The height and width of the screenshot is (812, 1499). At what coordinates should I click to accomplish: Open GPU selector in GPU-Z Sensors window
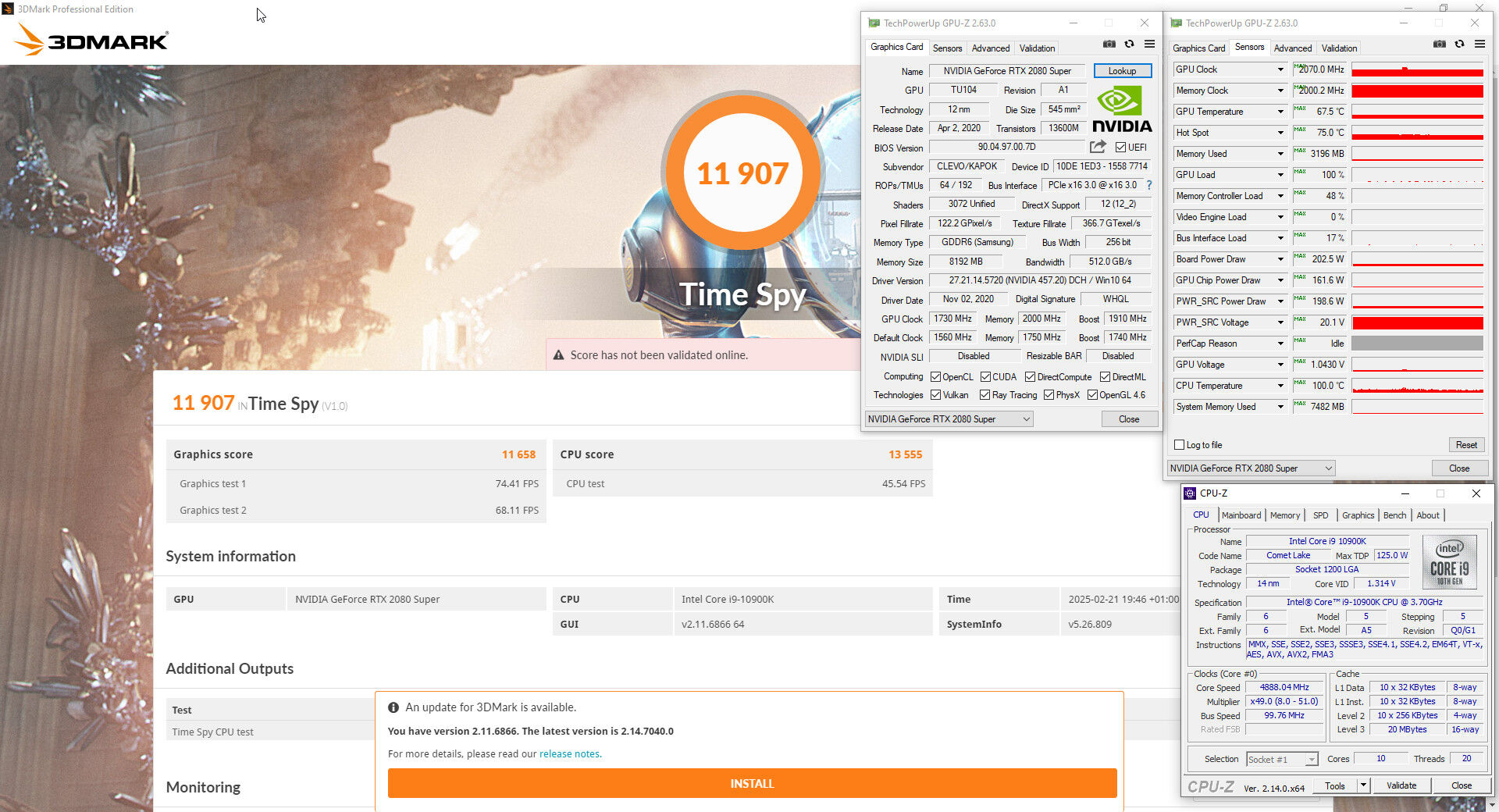1252,468
